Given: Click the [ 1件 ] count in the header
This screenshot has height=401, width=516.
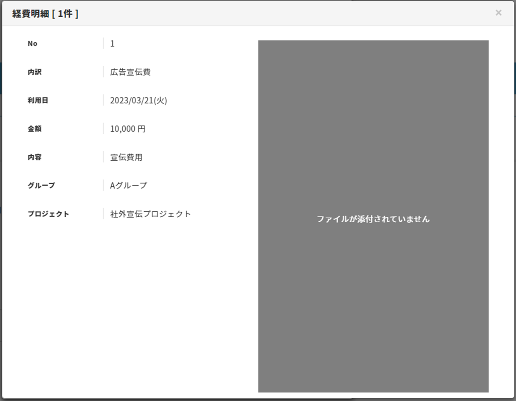Looking at the screenshot, I should coord(65,13).
